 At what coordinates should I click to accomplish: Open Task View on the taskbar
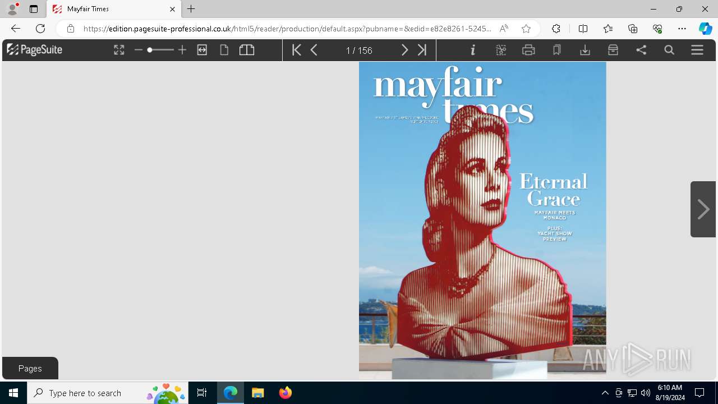202,393
